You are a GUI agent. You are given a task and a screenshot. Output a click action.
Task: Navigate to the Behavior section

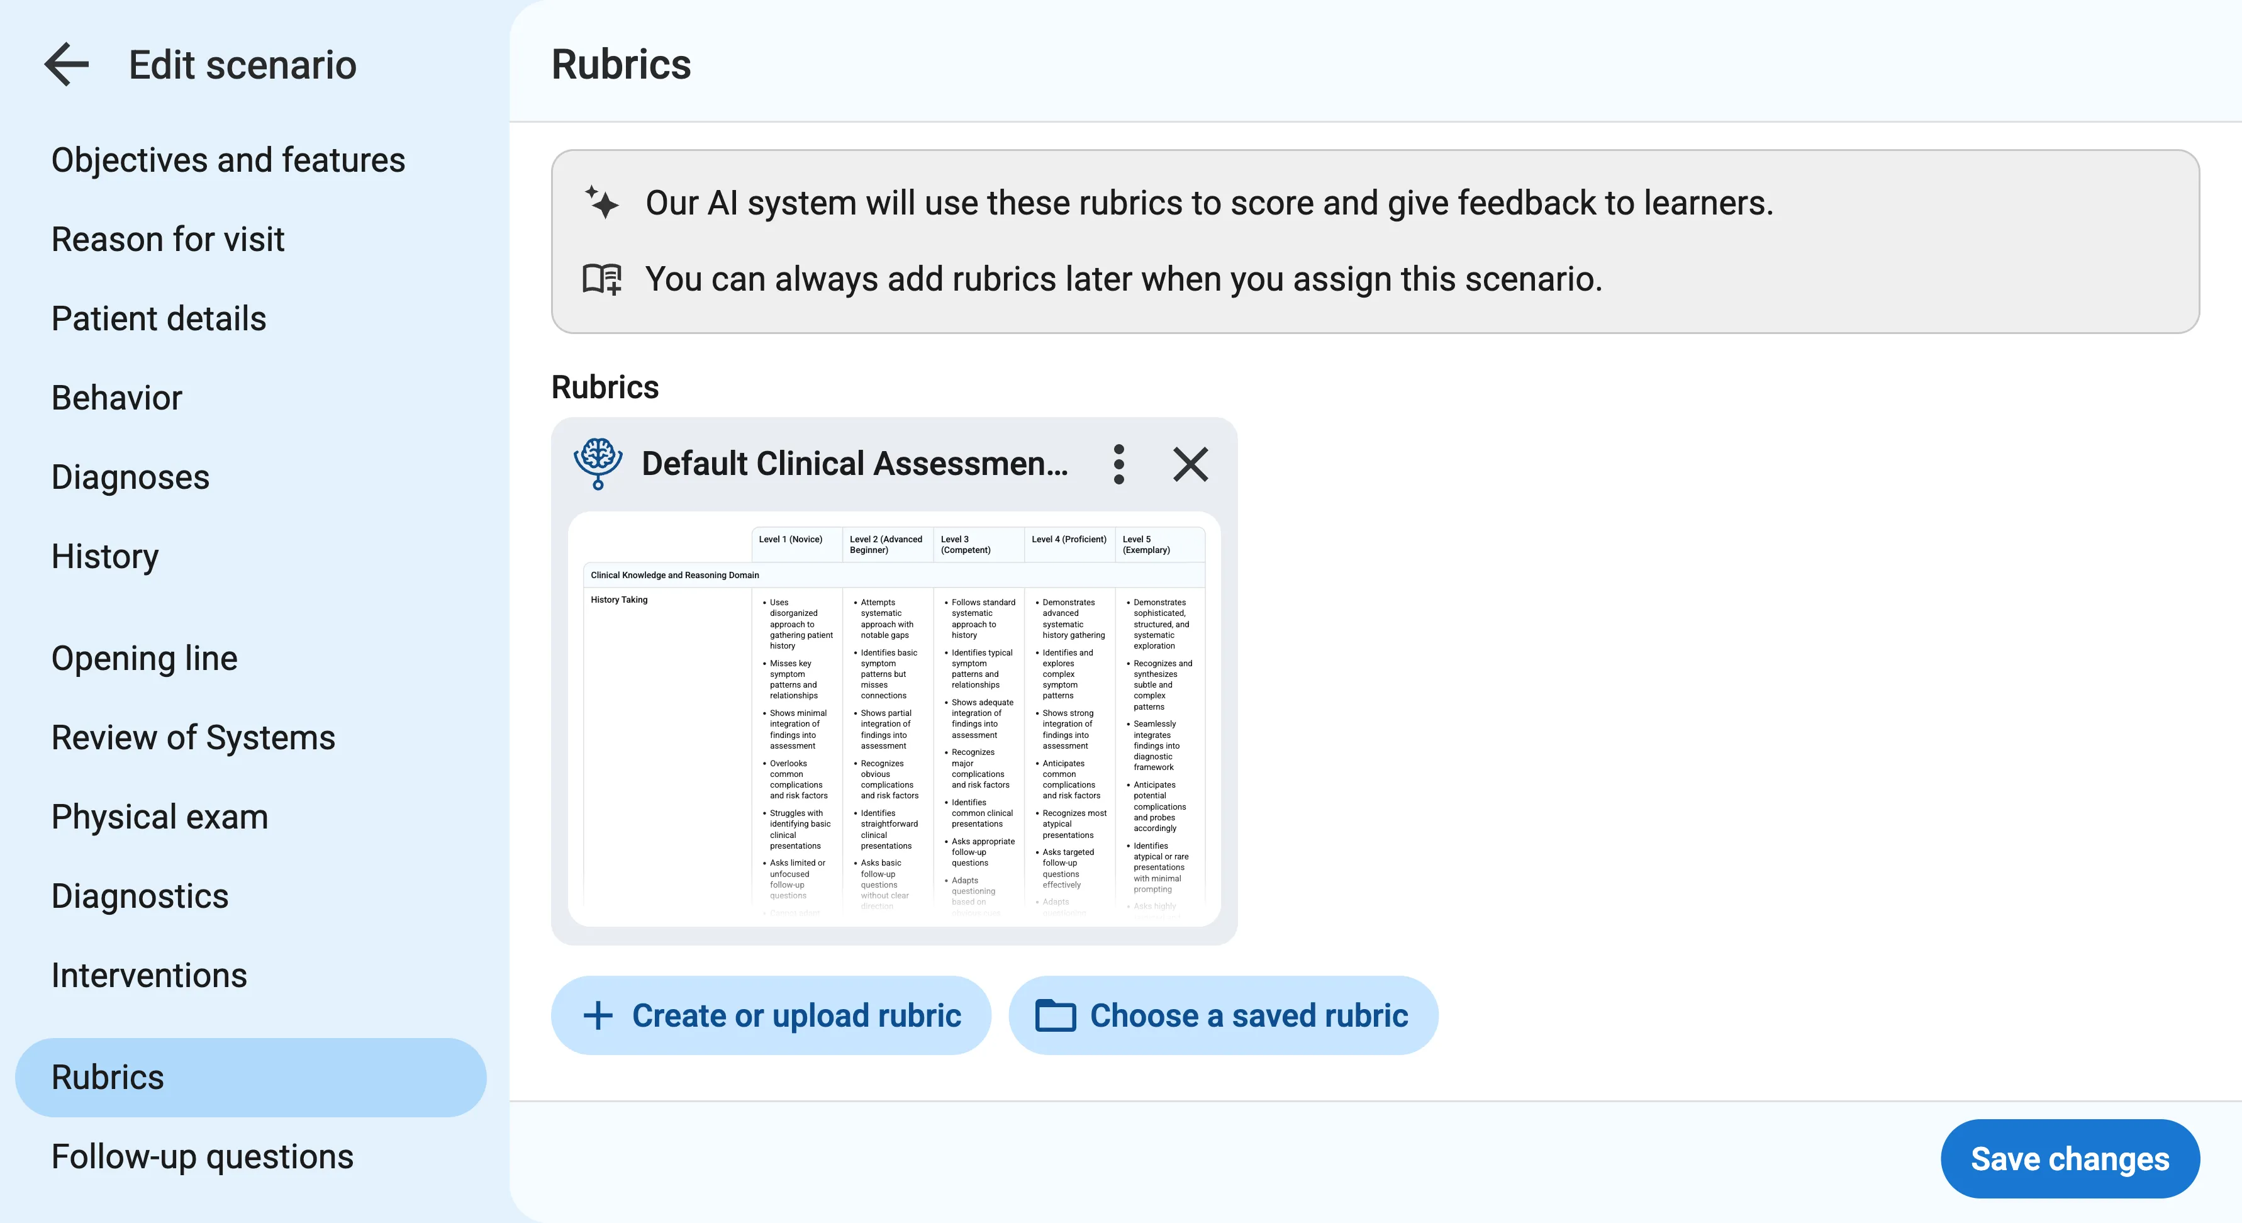116,398
